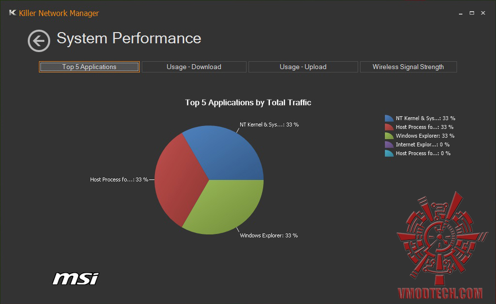Click the 'System Performance' heading
The height and width of the screenshot is (304, 496).
[129, 38]
